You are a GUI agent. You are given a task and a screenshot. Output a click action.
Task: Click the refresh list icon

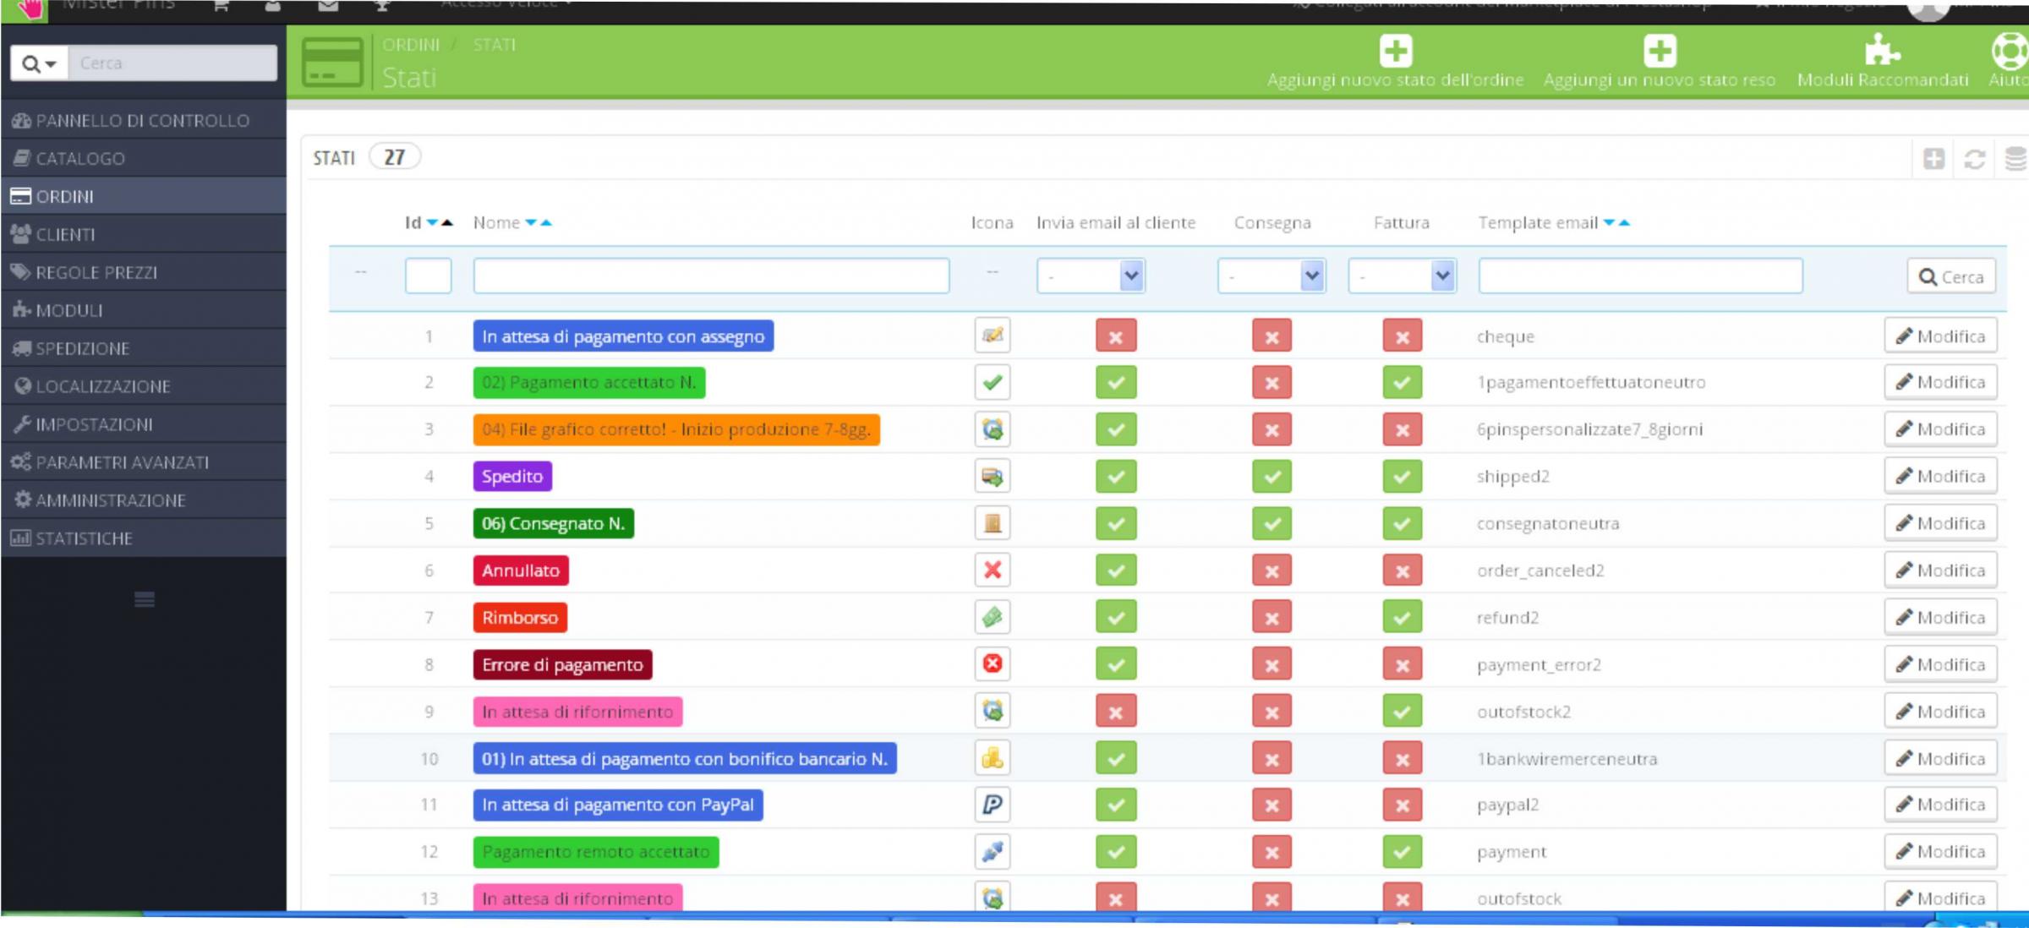pyautogui.click(x=1975, y=159)
